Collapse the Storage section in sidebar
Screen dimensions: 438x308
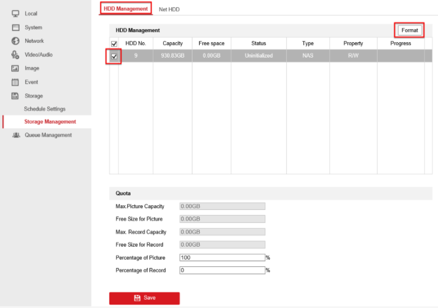pos(33,96)
